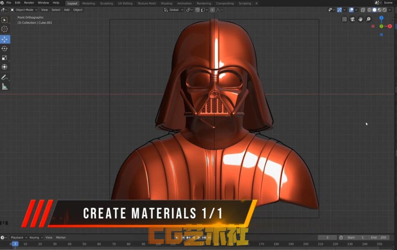This screenshot has width=397, height=250.
Task: Click the Start frame field
Action: coord(356,238)
